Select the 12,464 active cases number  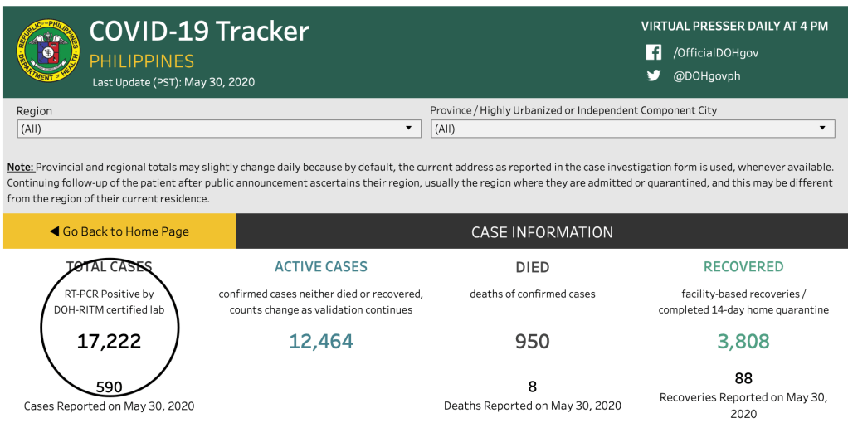[321, 341]
